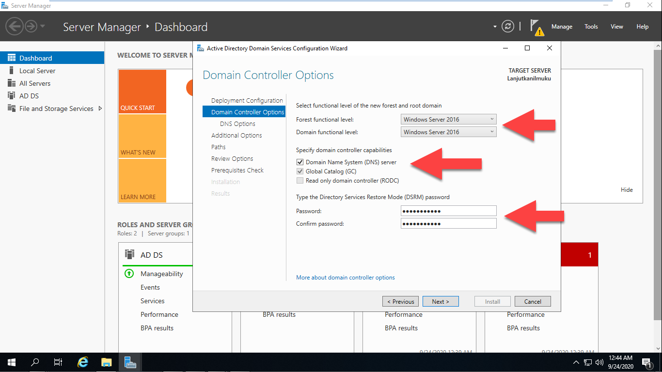Toggle Domain Name System (DNS) server checkbox
662x372 pixels.
point(300,162)
